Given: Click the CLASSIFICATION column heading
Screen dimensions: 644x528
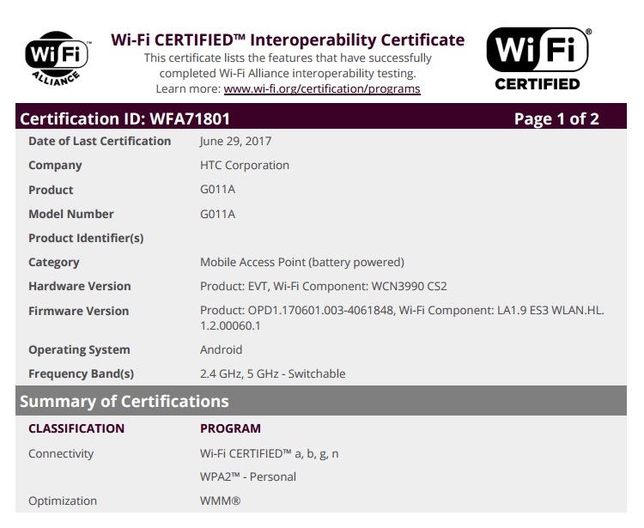Looking at the screenshot, I should (x=76, y=428).
